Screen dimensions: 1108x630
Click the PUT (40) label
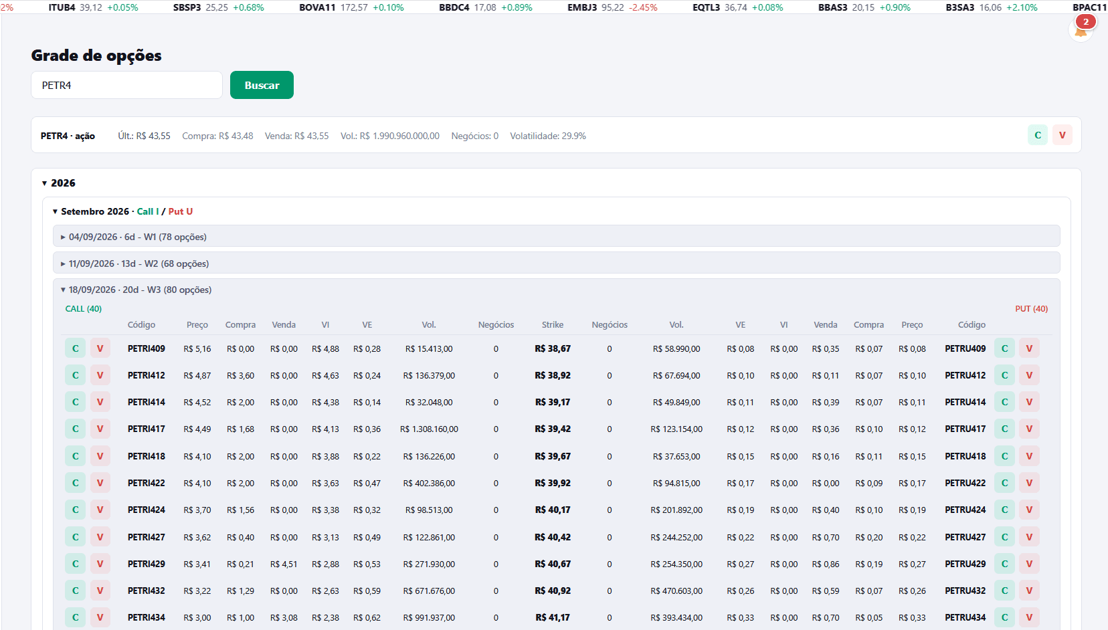pyautogui.click(x=1032, y=309)
